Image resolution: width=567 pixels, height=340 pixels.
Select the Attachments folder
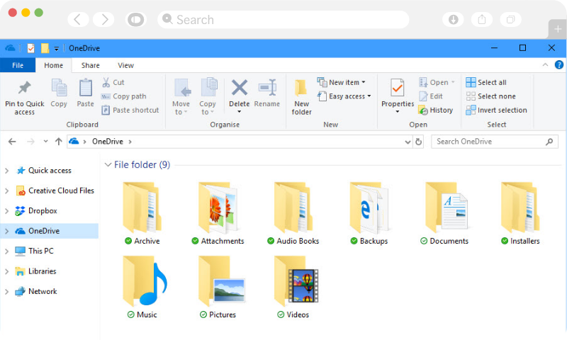point(218,213)
